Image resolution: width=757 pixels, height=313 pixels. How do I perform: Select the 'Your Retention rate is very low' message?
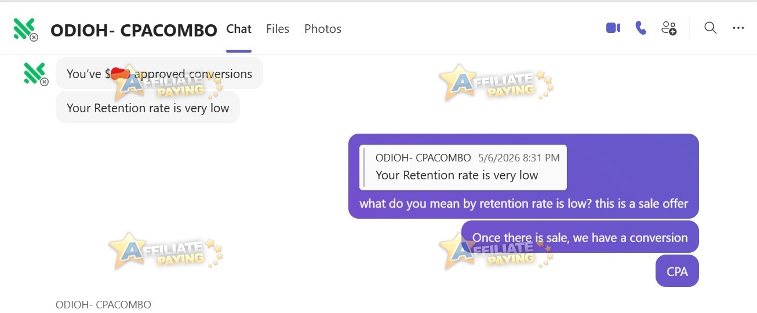(x=148, y=108)
